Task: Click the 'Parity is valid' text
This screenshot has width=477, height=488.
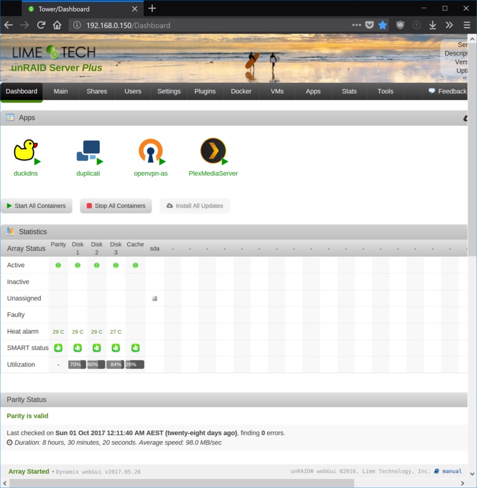Action: tap(27, 416)
